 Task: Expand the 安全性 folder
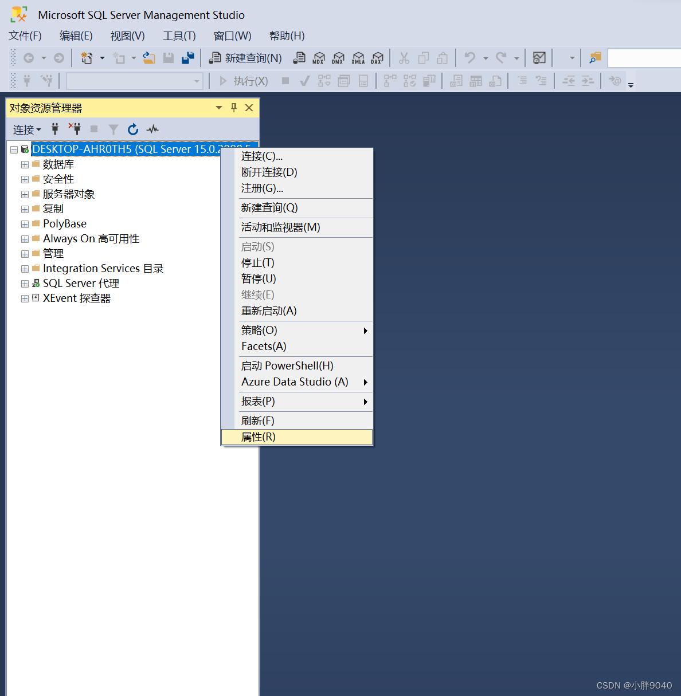click(25, 179)
